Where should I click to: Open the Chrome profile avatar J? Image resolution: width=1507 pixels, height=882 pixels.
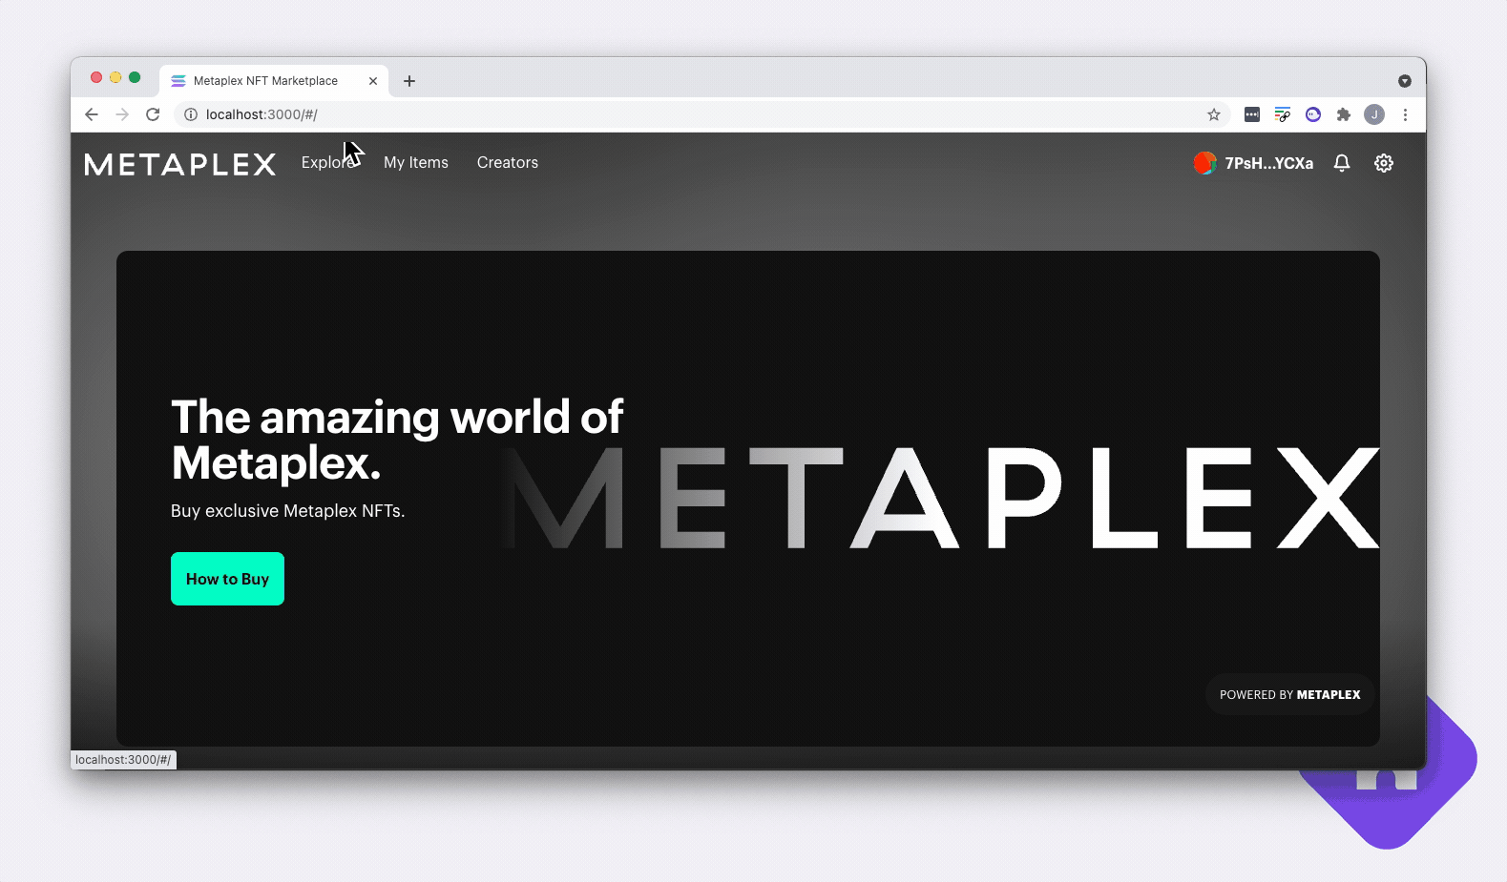(1374, 114)
